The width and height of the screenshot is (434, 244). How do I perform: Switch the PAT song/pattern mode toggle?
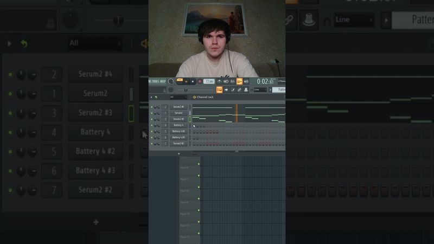point(180,80)
